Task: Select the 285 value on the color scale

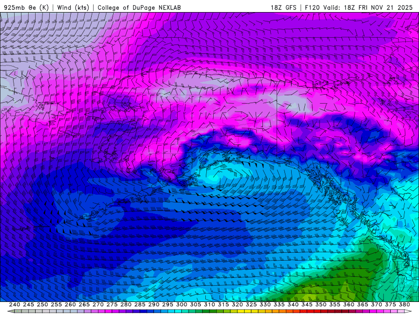Action: point(140,305)
